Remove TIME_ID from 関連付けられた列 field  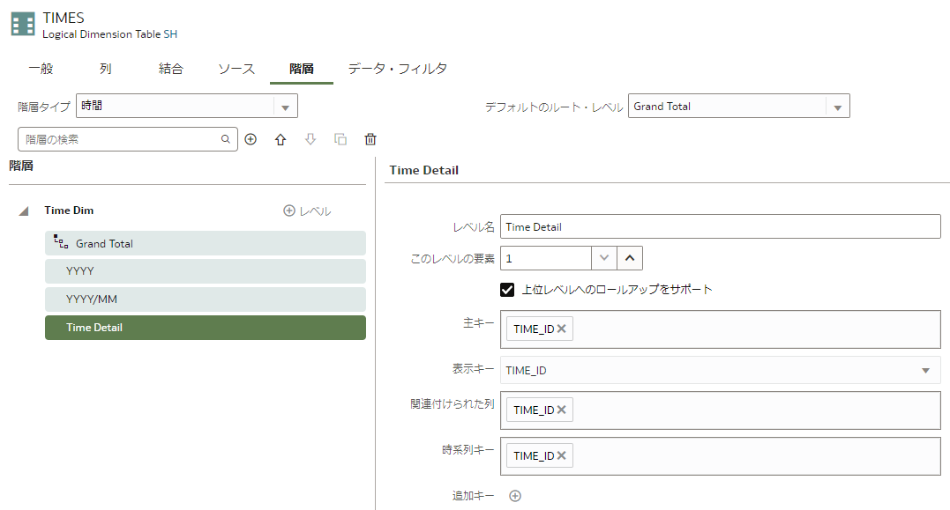pos(562,410)
